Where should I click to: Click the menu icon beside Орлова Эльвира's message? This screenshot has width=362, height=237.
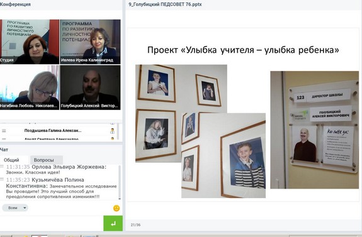[2, 167]
